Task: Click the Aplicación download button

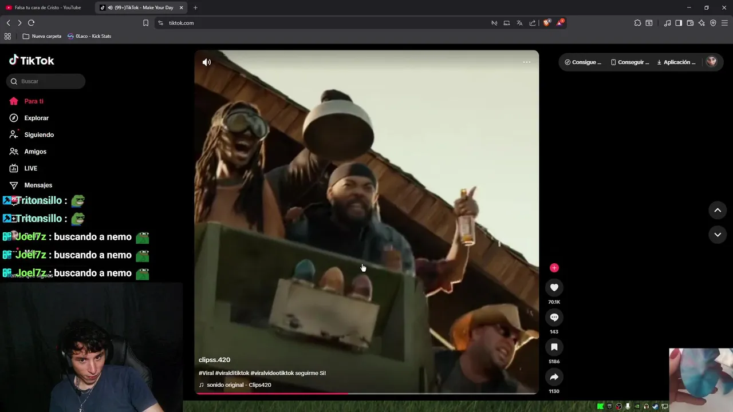Action: [x=676, y=62]
